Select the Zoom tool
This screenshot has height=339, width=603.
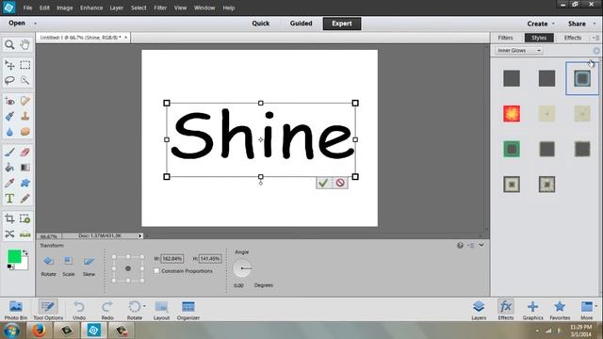point(9,44)
